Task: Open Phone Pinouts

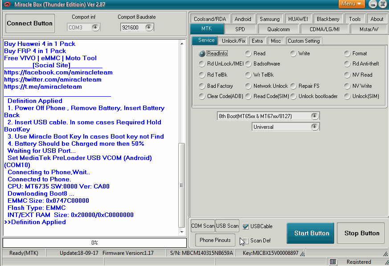Action: (x=215, y=240)
